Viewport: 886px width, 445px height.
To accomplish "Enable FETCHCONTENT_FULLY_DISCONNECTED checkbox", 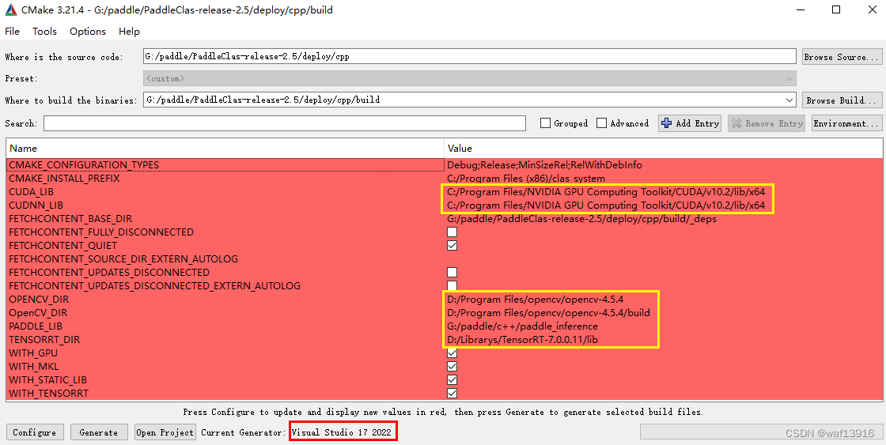I will [x=452, y=232].
